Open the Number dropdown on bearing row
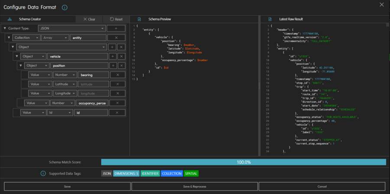Image resolution: width=390 pixels, height=194 pixels. [x=65, y=75]
